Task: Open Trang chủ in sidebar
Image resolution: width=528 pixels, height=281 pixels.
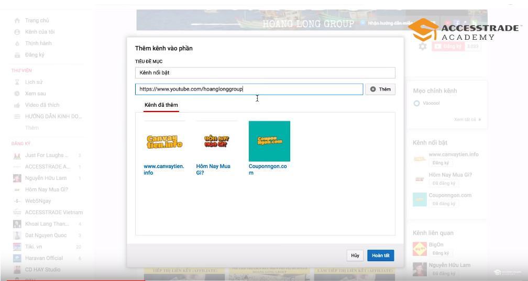Action: [37, 20]
